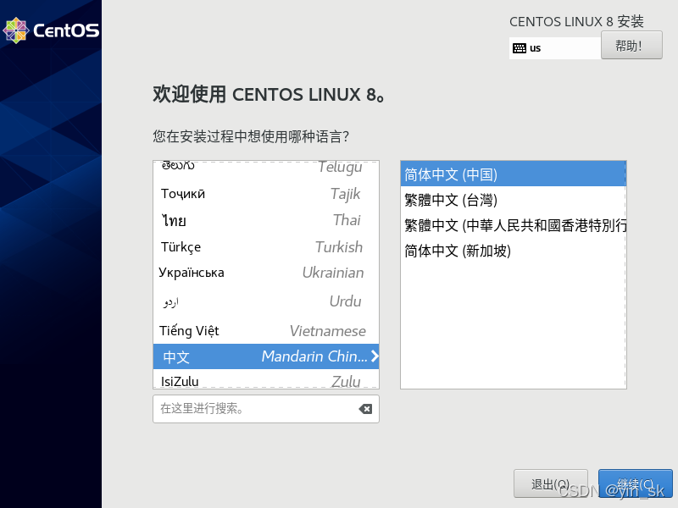678x508 pixels.
Task: Select 中文 Mandarin Chinese row
Action: (266, 356)
